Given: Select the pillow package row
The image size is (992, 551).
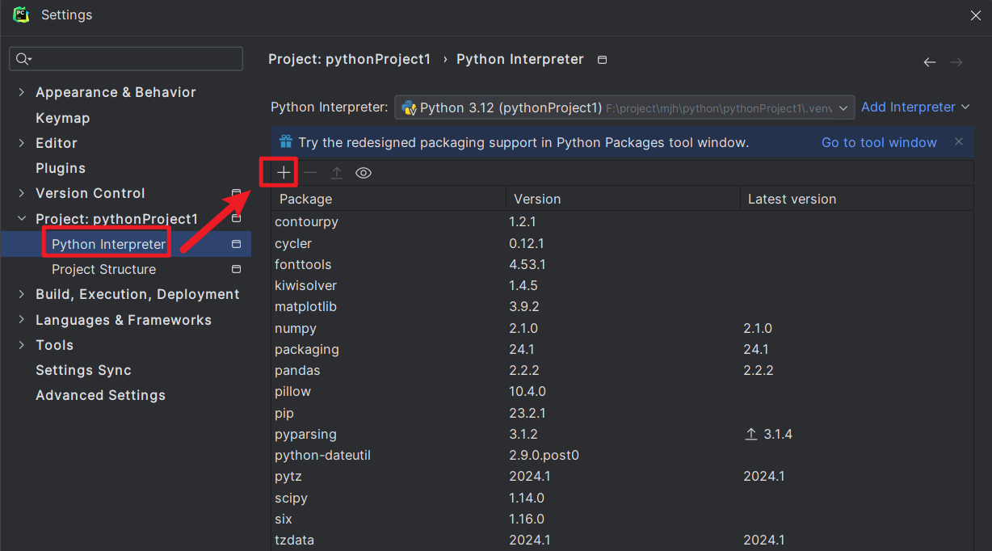Looking at the screenshot, I should point(622,391).
